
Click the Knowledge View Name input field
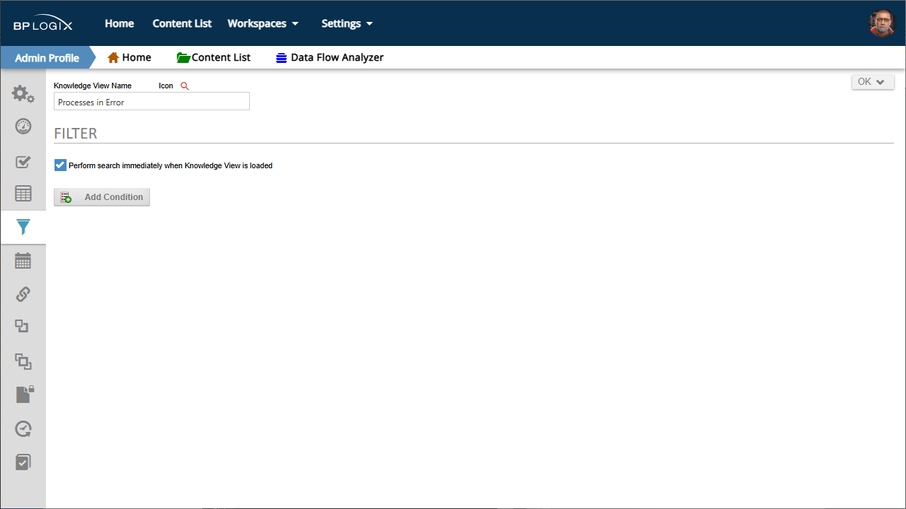tap(151, 102)
